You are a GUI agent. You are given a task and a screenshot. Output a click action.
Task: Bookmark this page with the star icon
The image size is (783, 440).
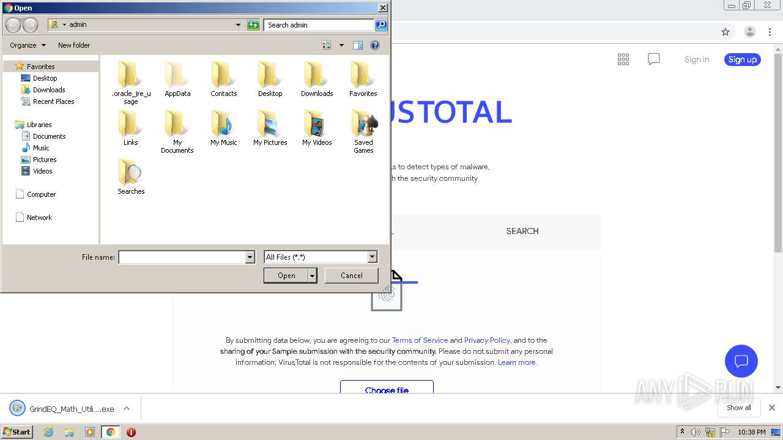pyautogui.click(x=725, y=32)
